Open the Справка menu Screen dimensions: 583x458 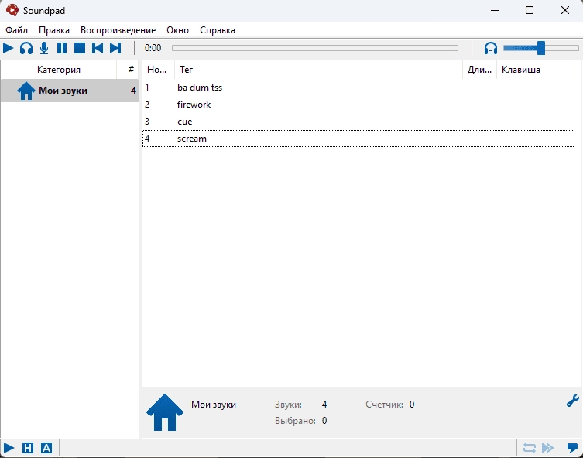(217, 30)
